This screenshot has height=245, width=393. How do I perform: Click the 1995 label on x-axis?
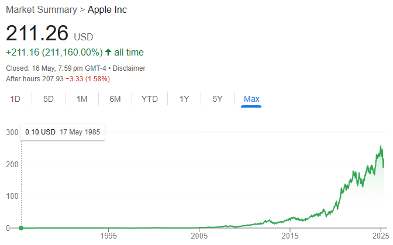[x=109, y=236]
